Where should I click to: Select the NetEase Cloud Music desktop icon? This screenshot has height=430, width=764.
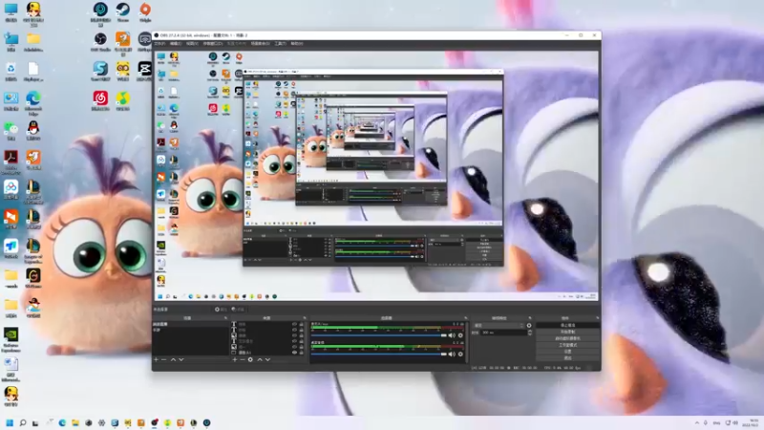coord(100,101)
